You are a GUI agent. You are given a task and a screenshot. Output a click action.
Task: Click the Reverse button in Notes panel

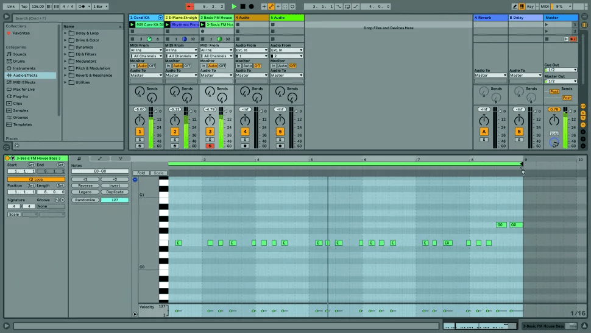85,185
